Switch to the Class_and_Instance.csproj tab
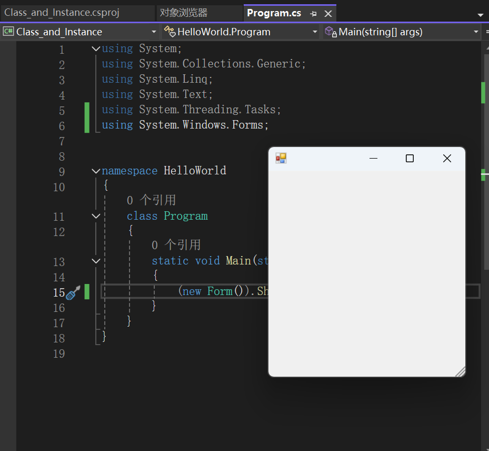The image size is (489, 451). click(x=62, y=13)
